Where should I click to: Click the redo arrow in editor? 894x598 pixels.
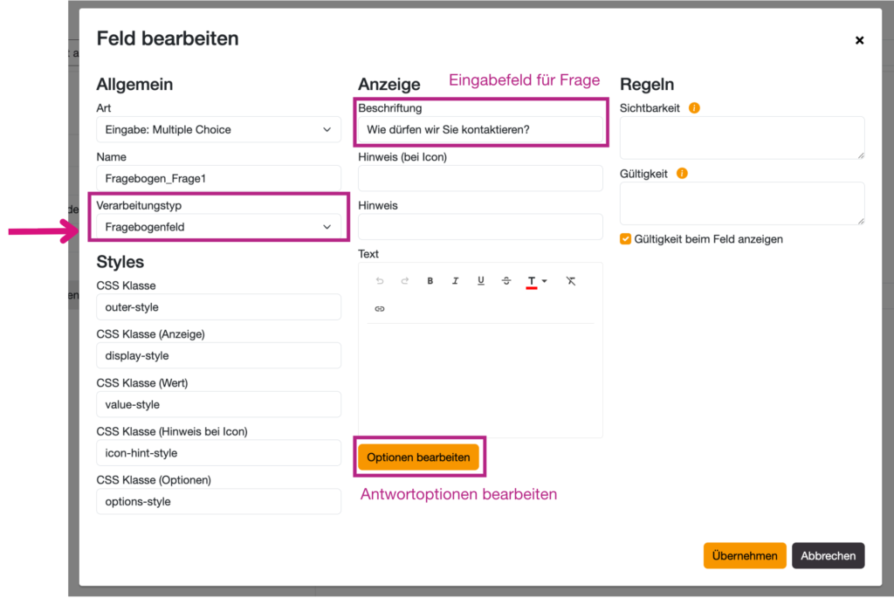coord(405,281)
